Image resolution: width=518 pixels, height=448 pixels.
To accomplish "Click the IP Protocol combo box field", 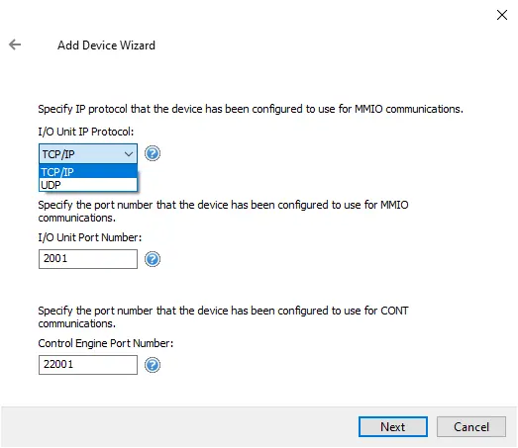I will (88, 153).
